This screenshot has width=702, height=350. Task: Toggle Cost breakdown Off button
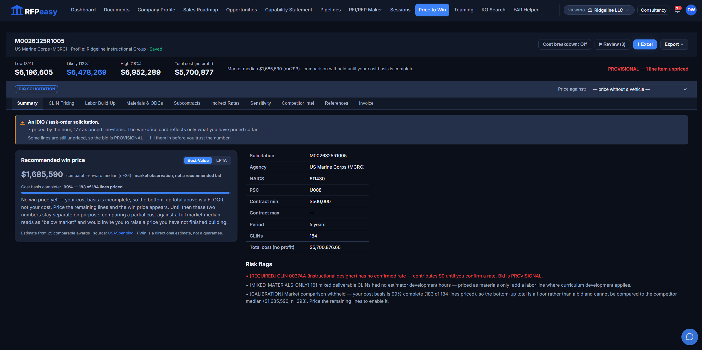click(x=564, y=44)
